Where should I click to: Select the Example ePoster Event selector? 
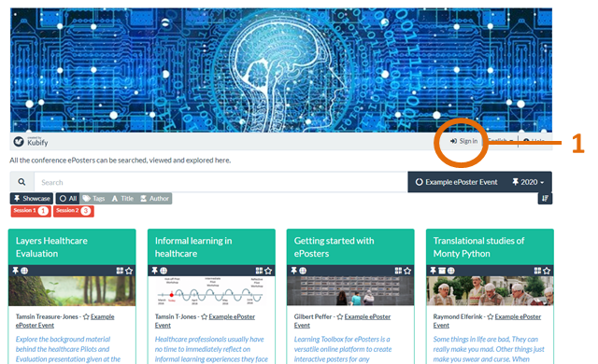456,182
